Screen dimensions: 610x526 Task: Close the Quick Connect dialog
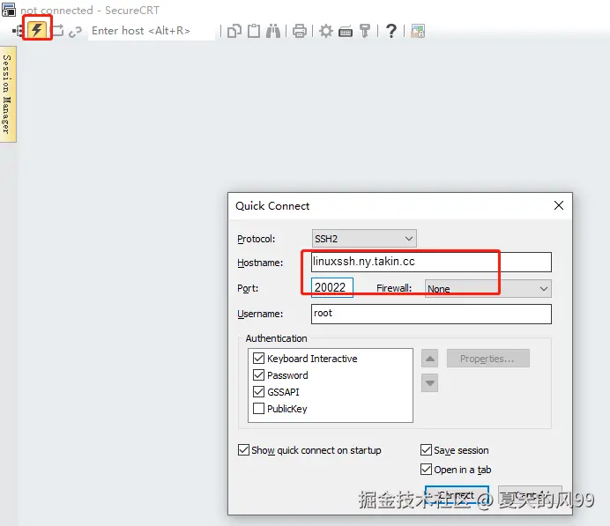559,205
